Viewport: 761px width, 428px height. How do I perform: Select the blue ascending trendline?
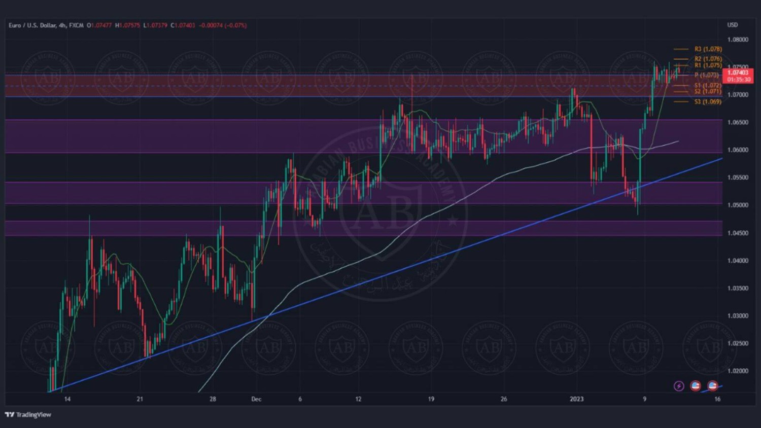(x=386, y=275)
